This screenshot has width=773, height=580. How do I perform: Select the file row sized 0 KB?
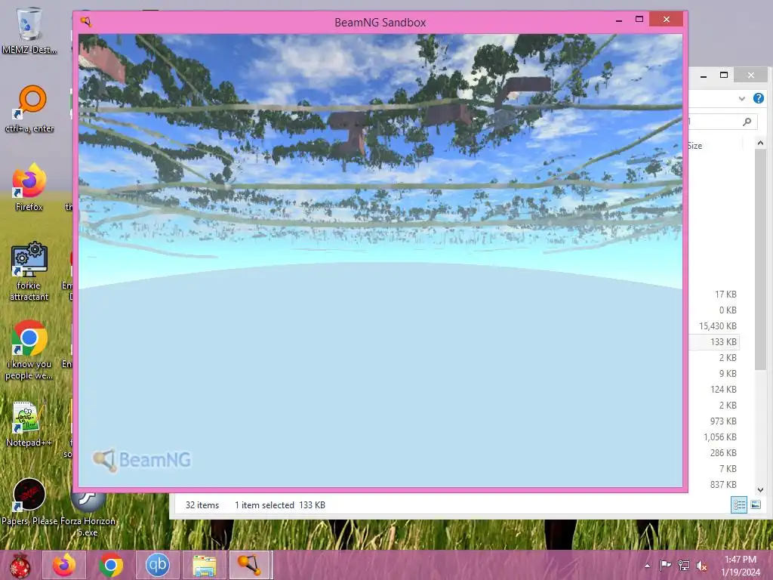tap(713, 310)
